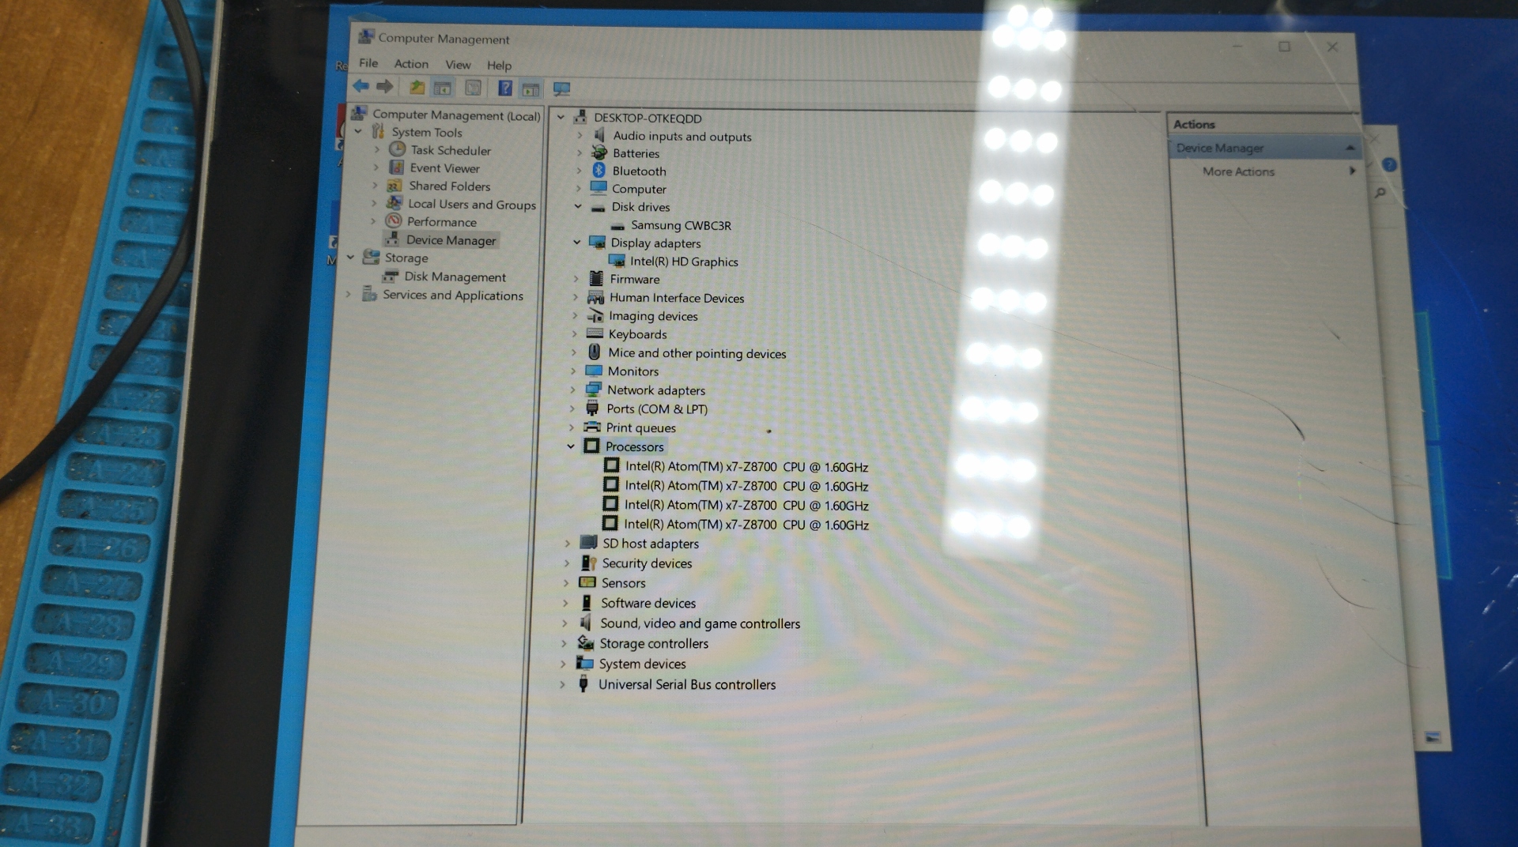Click the Event Viewer icon
The image size is (1518, 847).
pos(396,168)
